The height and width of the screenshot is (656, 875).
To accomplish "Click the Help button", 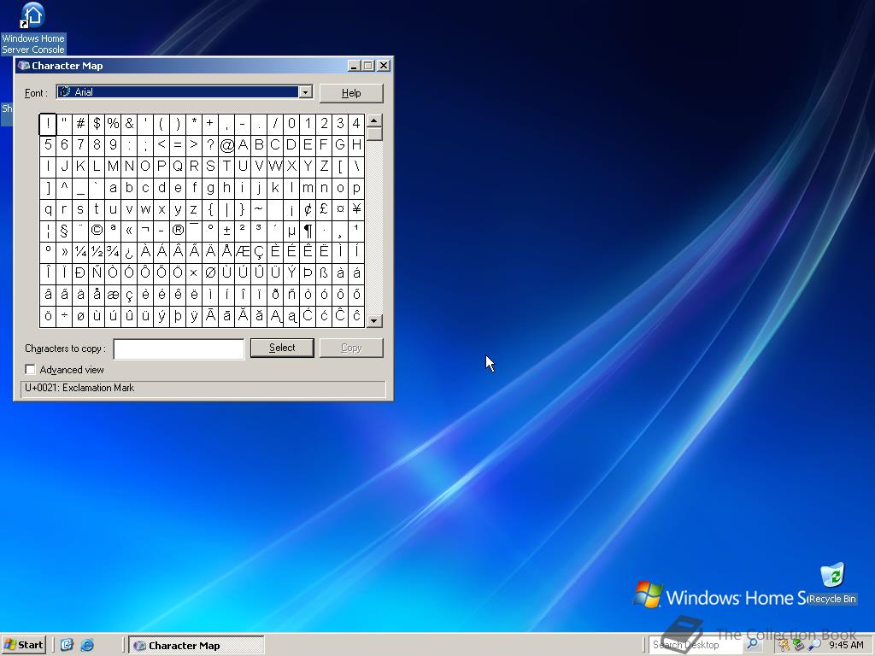I will pyautogui.click(x=351, y=93).
